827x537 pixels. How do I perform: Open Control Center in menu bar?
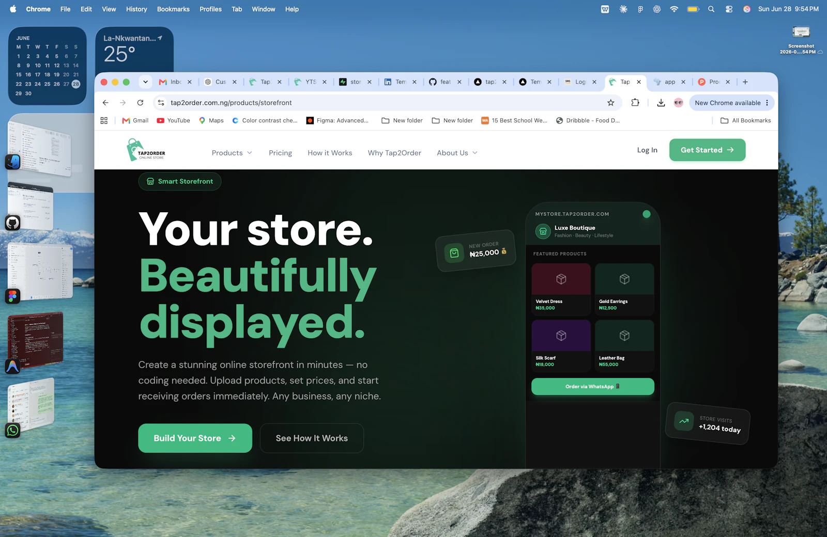click(729, 9)
